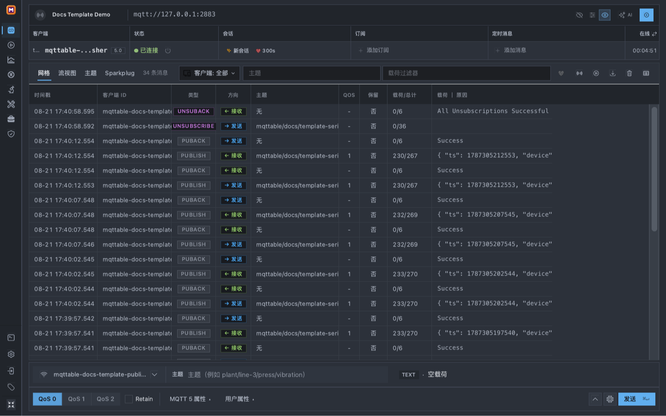Open the briefcase sidebar icon
Viewport: 666px width, 416px height.
[x=11, y=119]
